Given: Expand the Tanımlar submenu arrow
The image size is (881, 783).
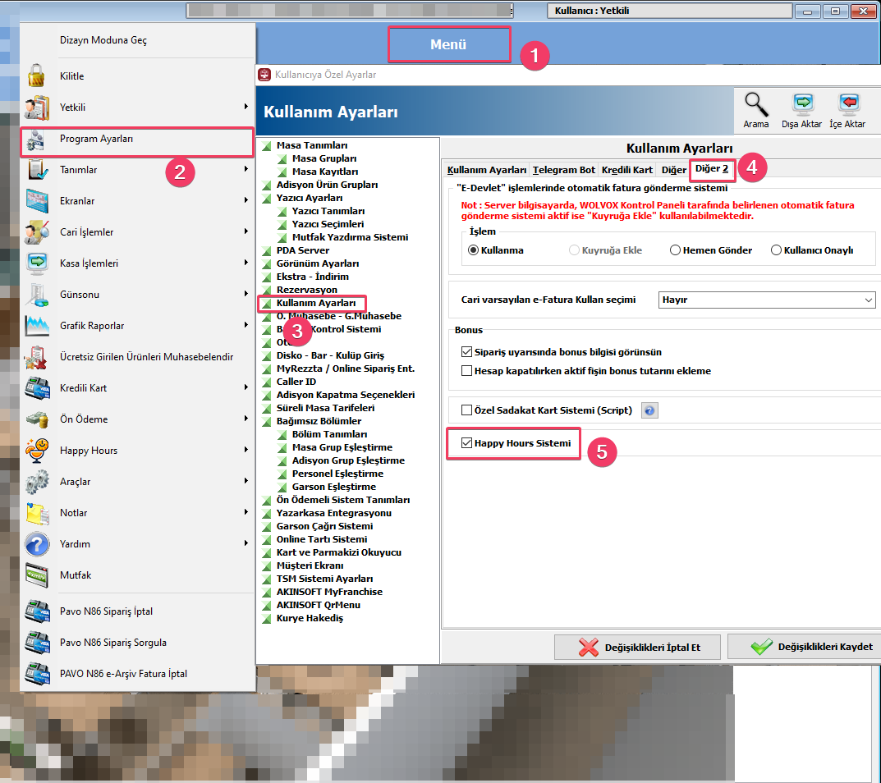Looking at the screenshot, I should click(245, 169).
